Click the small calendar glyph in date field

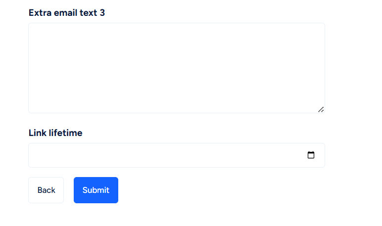coord(311,155)
